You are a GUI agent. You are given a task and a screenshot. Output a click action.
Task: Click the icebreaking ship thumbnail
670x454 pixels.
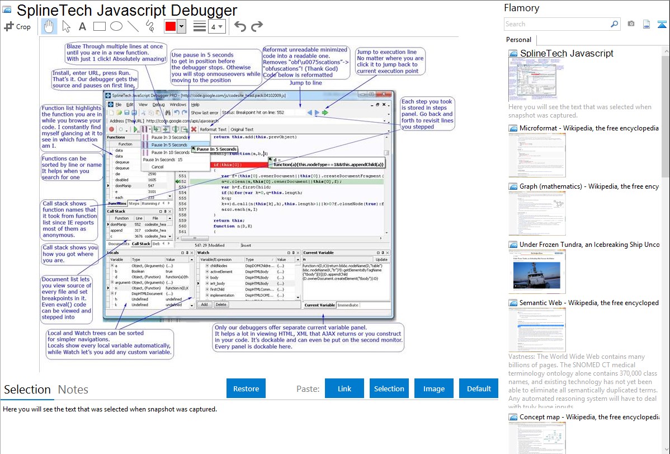(537, 272)
